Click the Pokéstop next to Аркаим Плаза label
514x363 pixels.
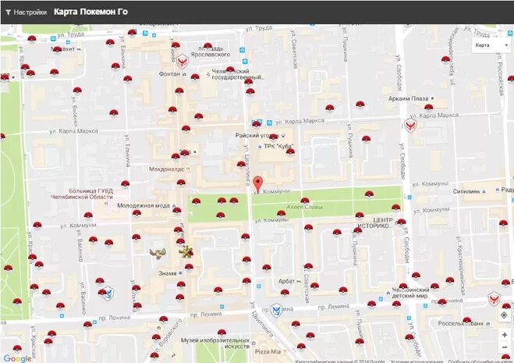[428, 107]
